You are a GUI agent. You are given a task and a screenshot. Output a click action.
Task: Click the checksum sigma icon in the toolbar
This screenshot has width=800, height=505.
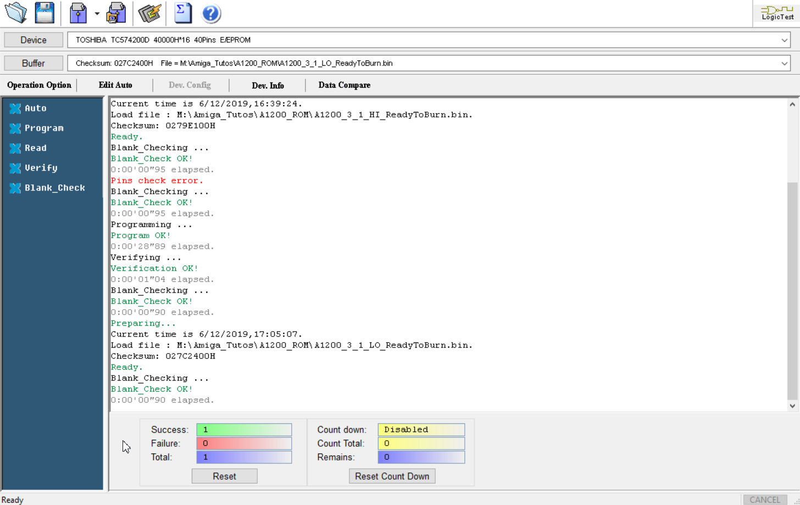[x=182, y=13]
